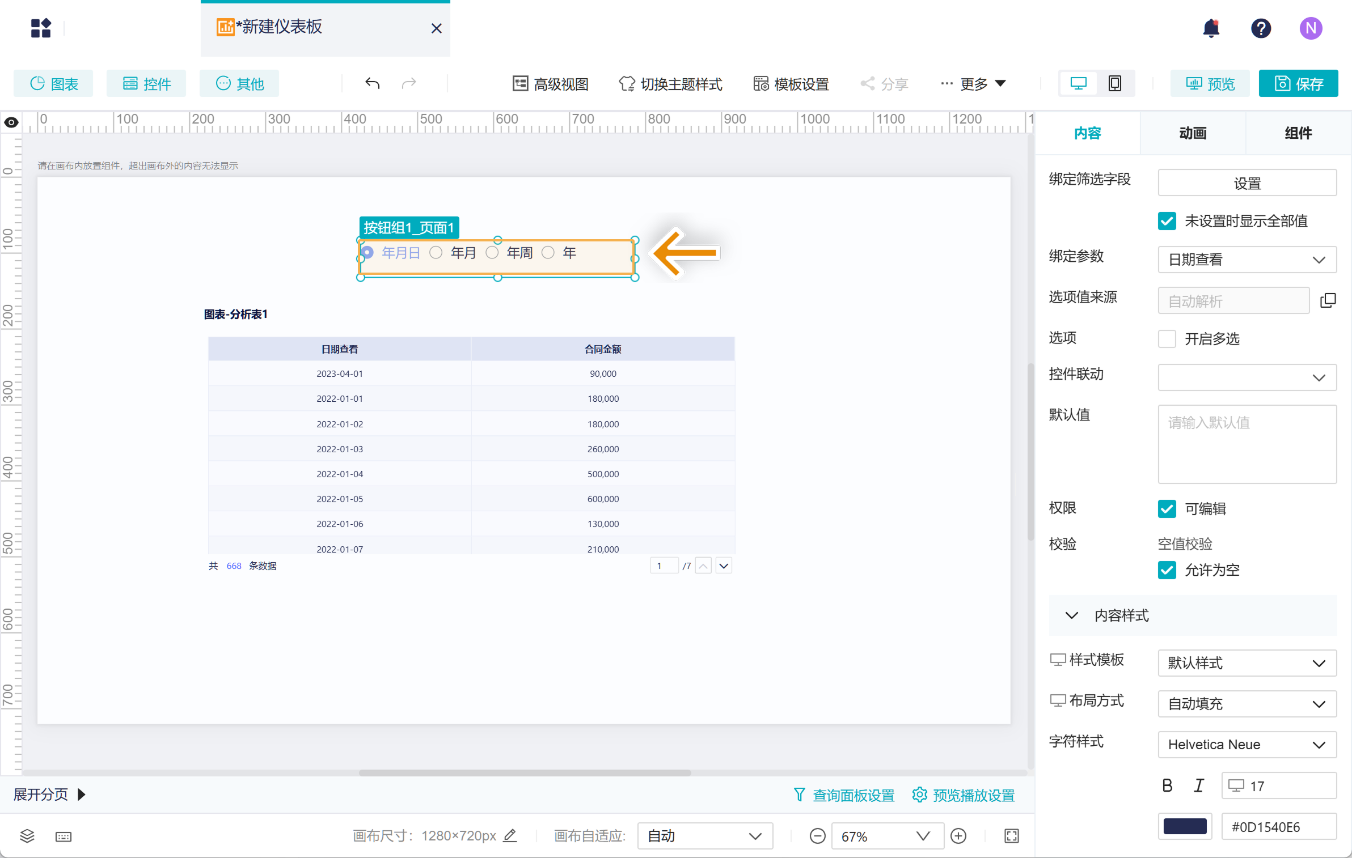The width and height of the screenshot is (1352, 858).
Task: Click the 保存 button
Action: tap(1298, 84)
